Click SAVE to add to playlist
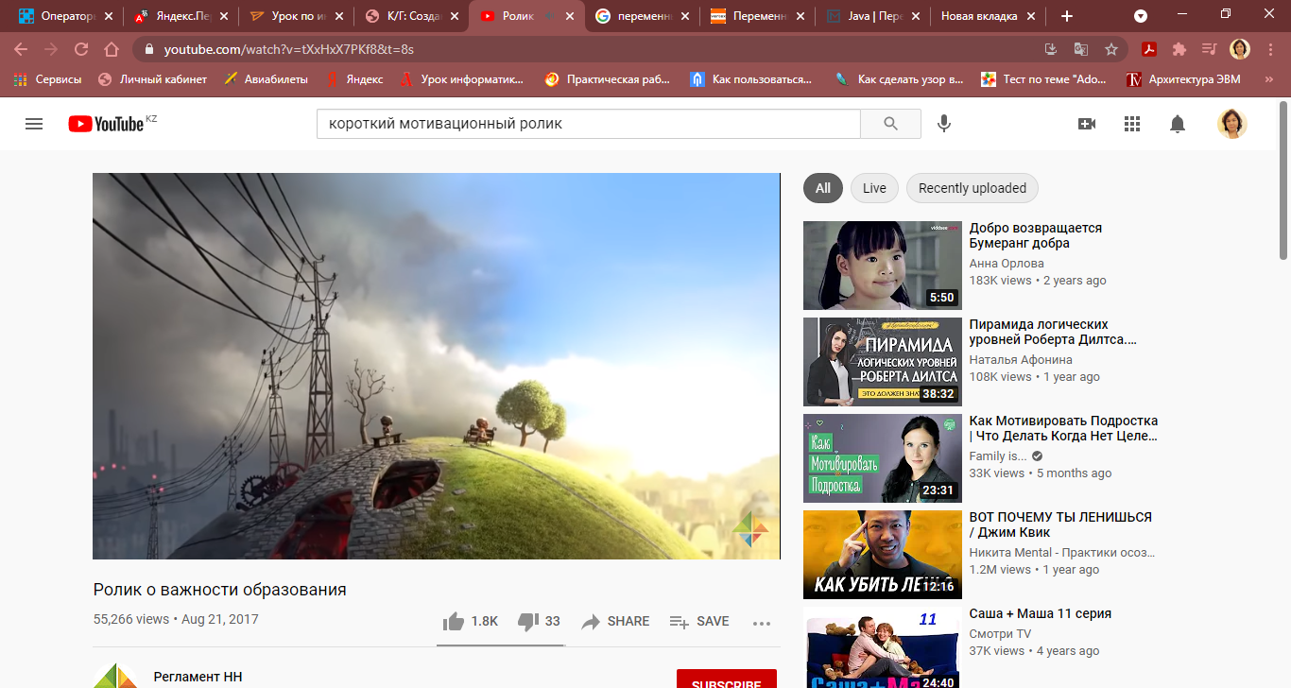This screenshot has height=688, width=1291. 699,621
